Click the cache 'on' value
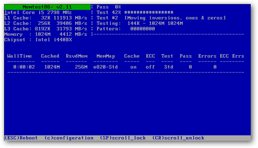 click(133, 67)
